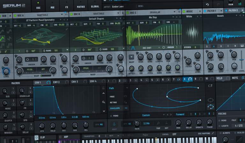This screenshot has width=245, height=143.
Task: Click previous wavetable arrow in OSC A
Action: pyautogui.click(x=64, y=20)
